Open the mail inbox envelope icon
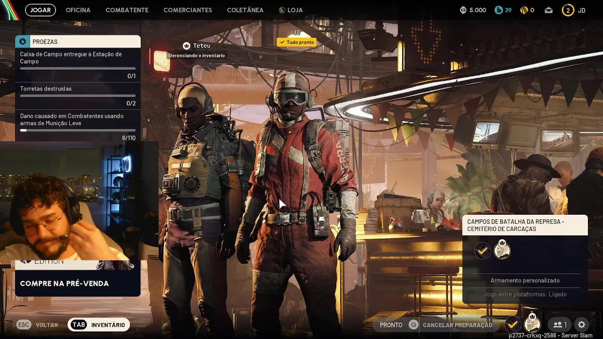The height and width of the screenshot is (339, 603). coord(548,10)
